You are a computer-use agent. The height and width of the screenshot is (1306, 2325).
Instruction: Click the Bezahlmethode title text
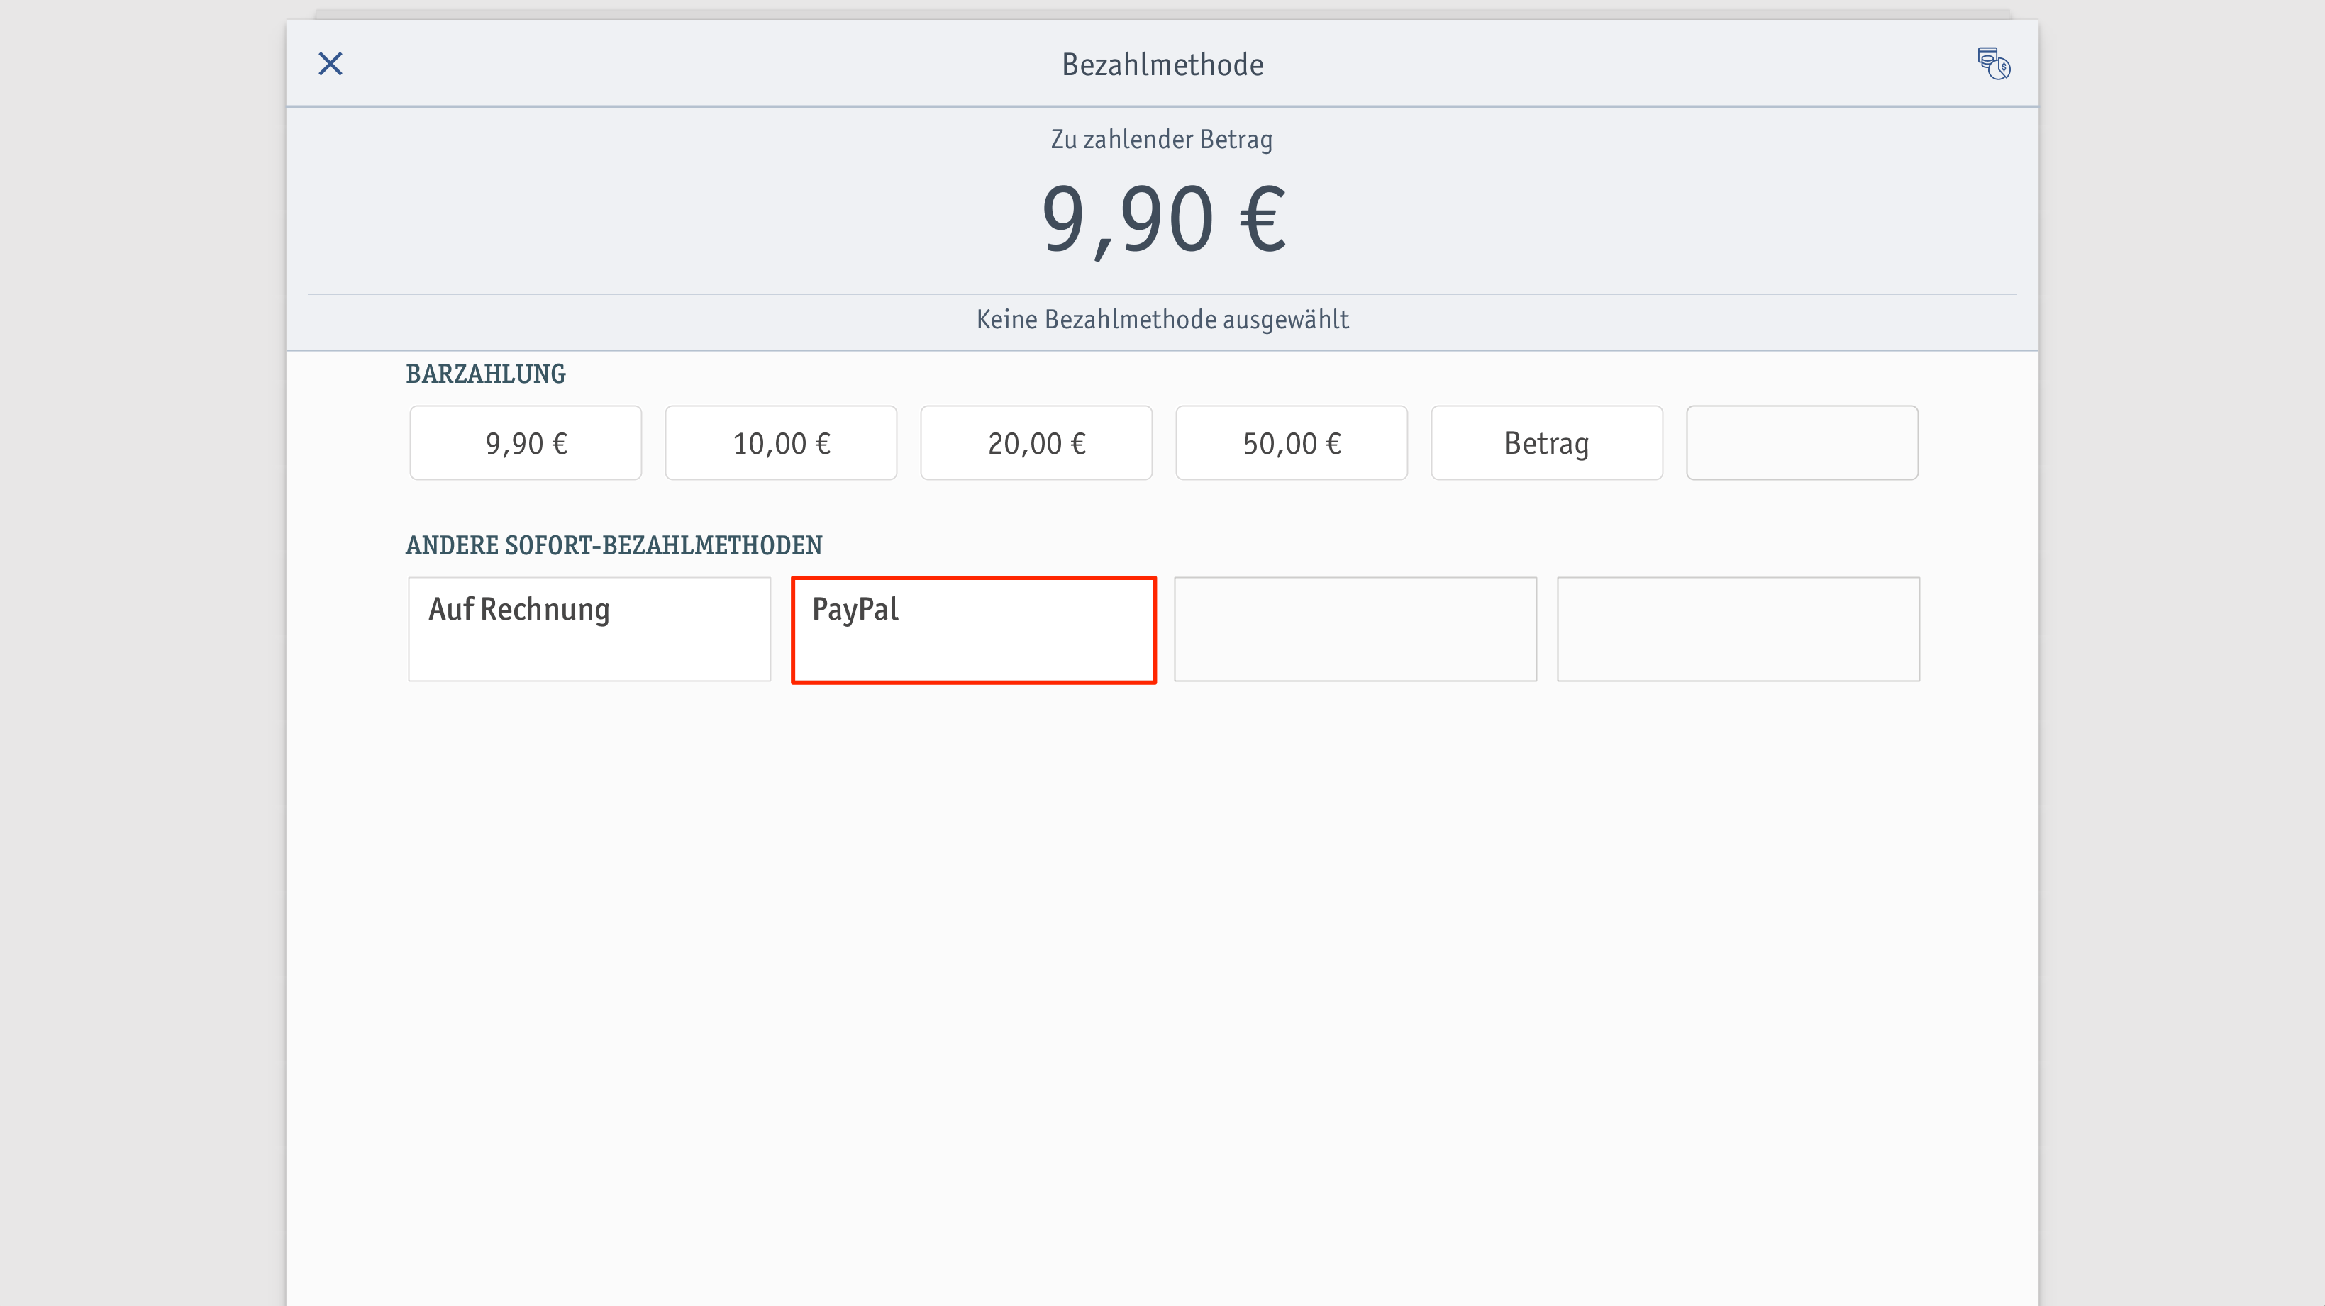pyautogui.click(x=1162, y=65)
